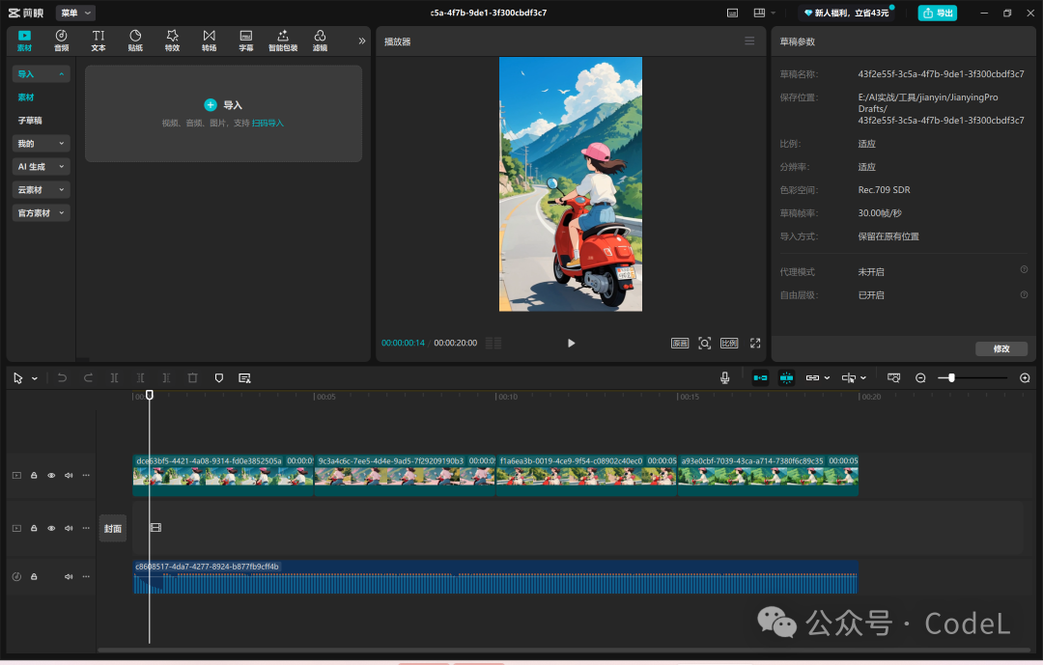Click the 封面 cover button
Viewport: 1043px width, 665px height.
point(113,528)
